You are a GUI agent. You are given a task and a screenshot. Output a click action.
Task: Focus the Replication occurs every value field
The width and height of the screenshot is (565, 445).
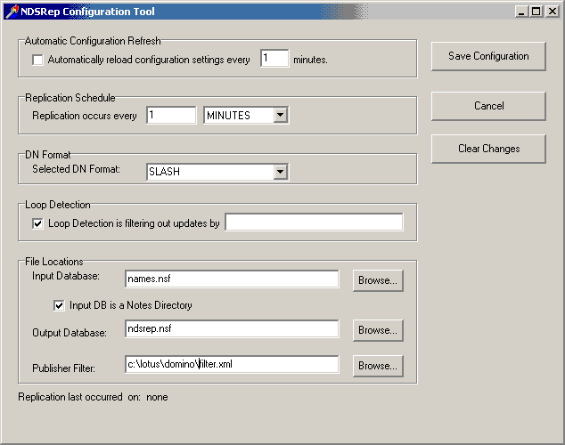171,115
